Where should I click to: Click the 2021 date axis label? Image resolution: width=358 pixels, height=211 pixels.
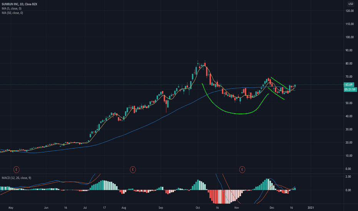pyautogui.click(x=311, y=208)
